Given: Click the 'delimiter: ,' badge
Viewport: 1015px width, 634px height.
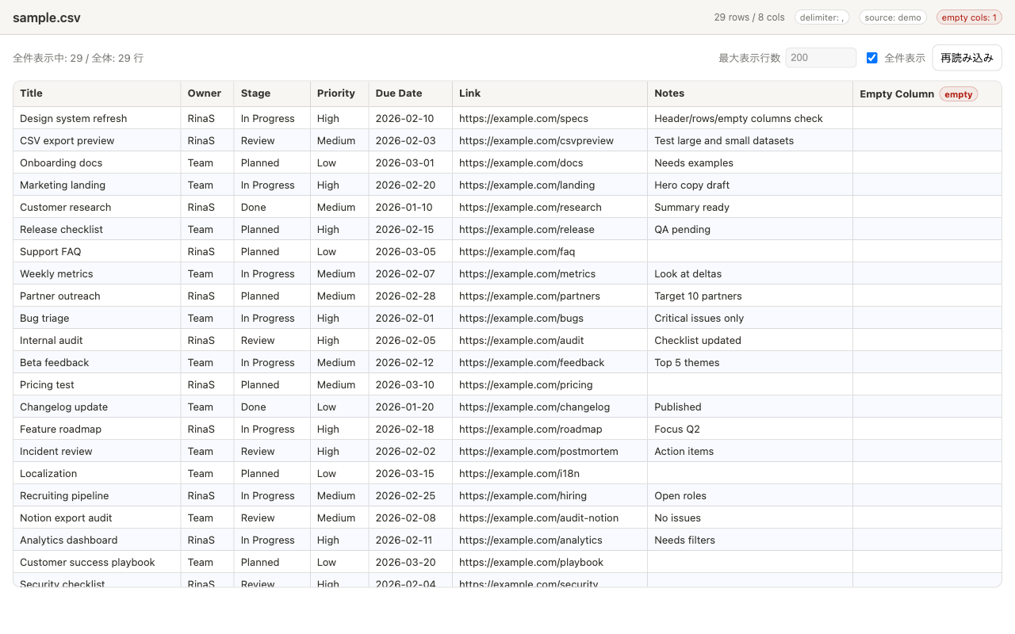Looking at the screenshot, I should click(822, 17).
